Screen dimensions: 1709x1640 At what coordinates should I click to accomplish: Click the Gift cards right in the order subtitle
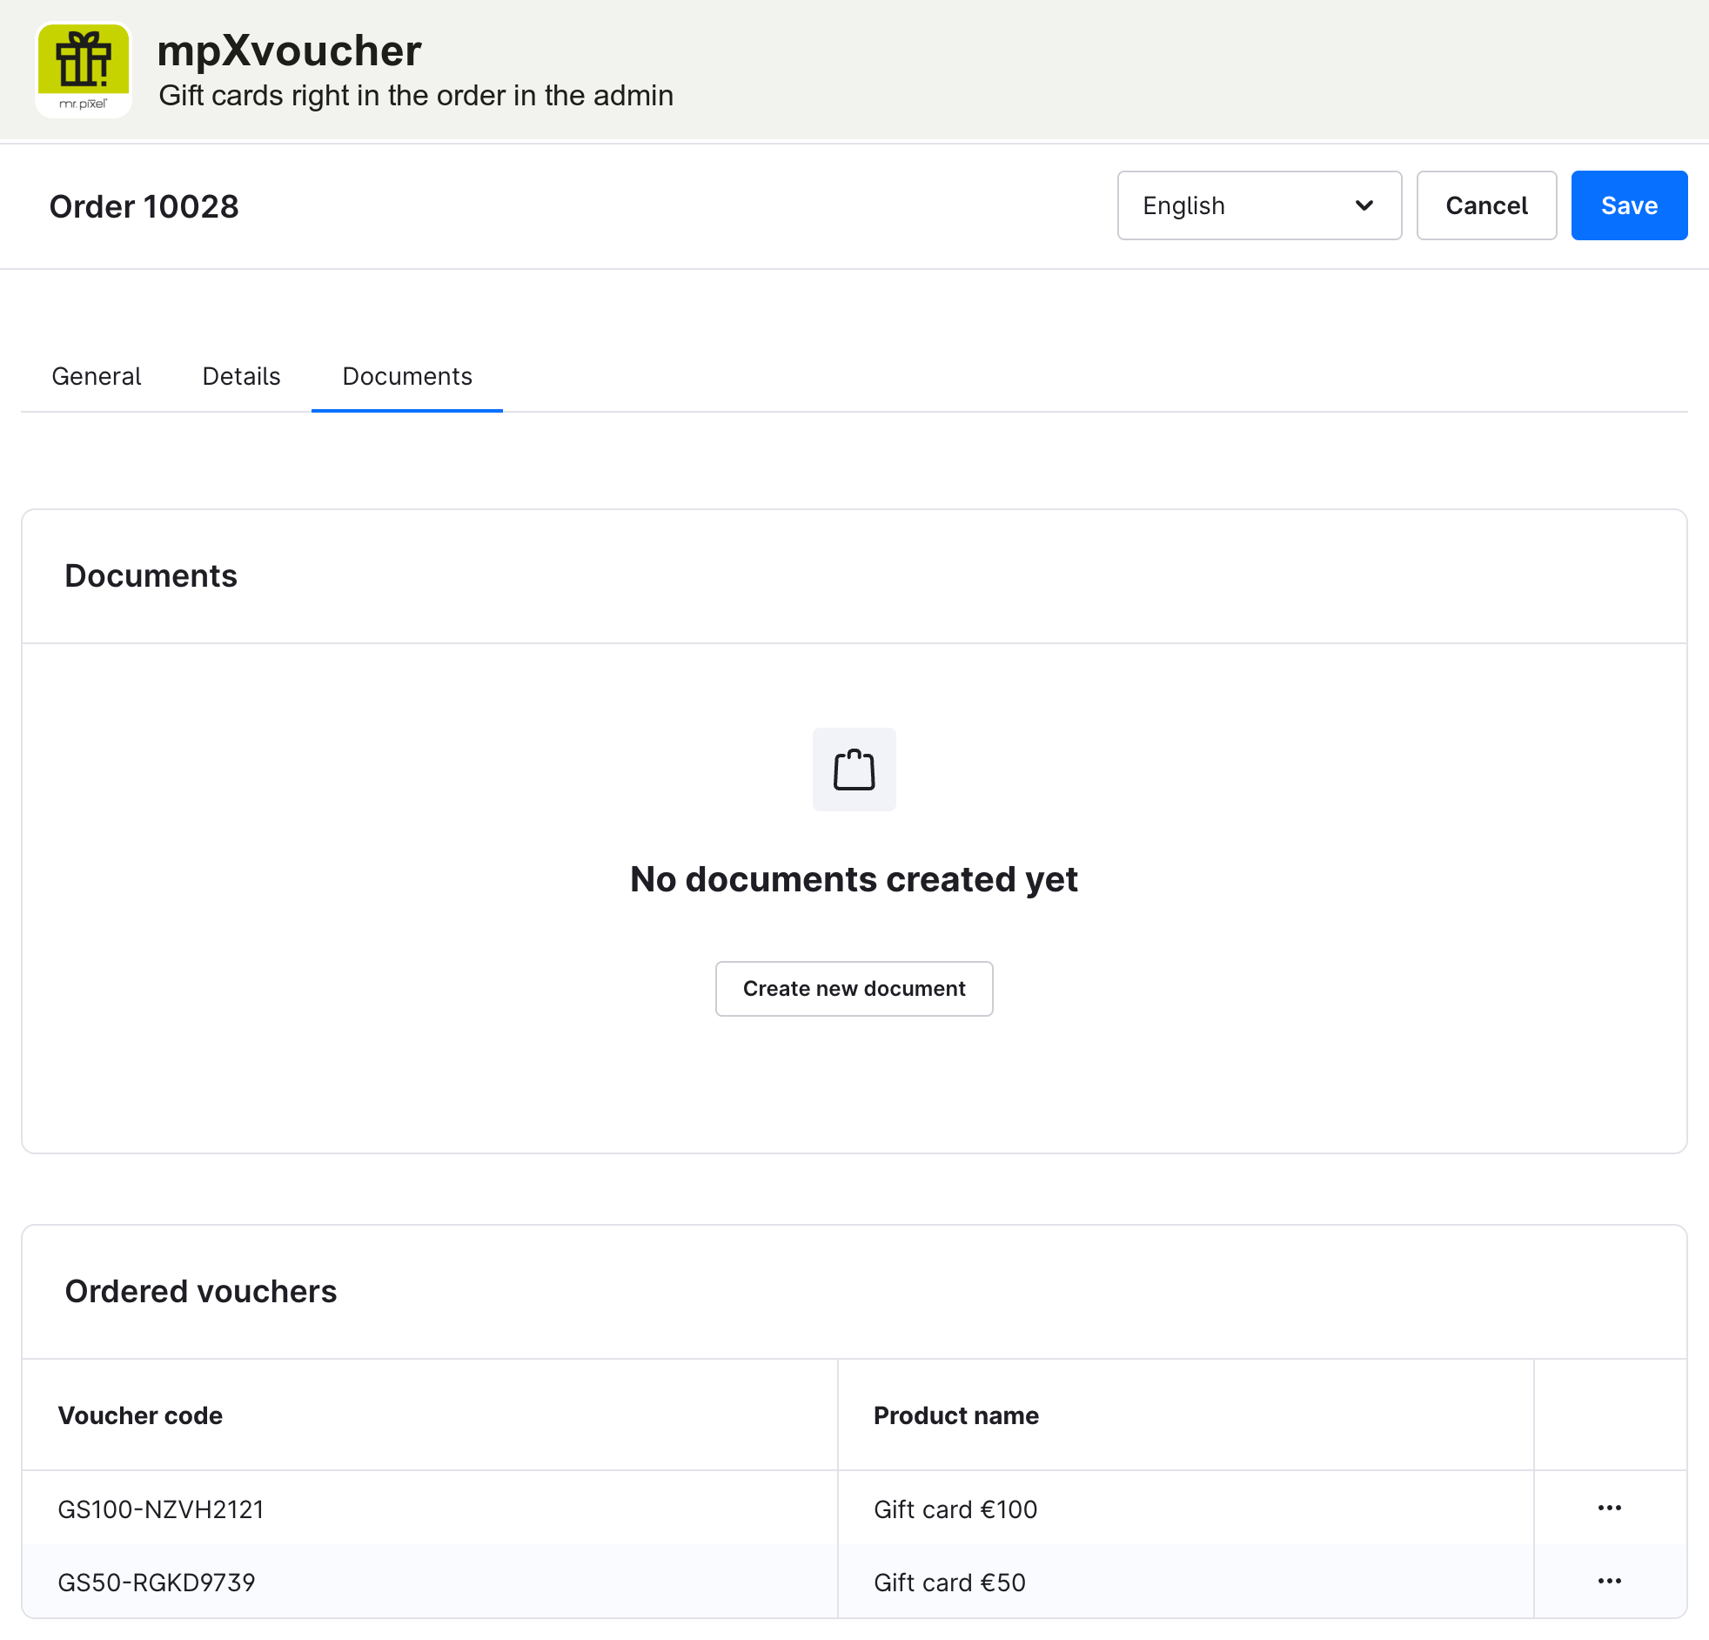416,95
